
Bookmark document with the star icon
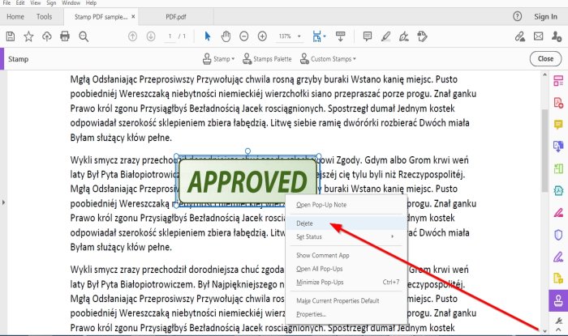point(28,36)
